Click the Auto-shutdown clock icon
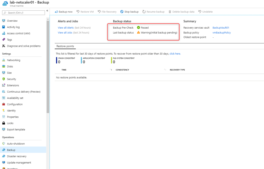 4,143
